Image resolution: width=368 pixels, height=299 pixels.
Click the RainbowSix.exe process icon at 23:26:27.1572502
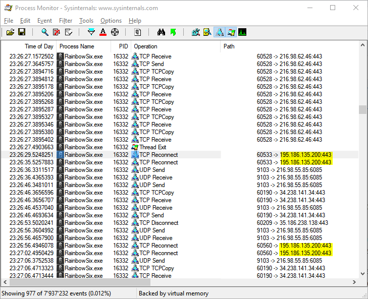coord(61,56)
